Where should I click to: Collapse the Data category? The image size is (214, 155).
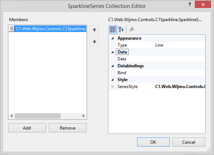click(x=112, y=52)
